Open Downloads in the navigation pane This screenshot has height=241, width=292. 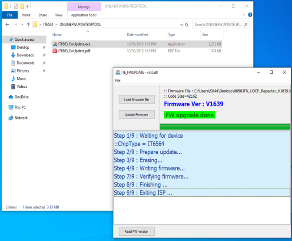pos(25,55)
